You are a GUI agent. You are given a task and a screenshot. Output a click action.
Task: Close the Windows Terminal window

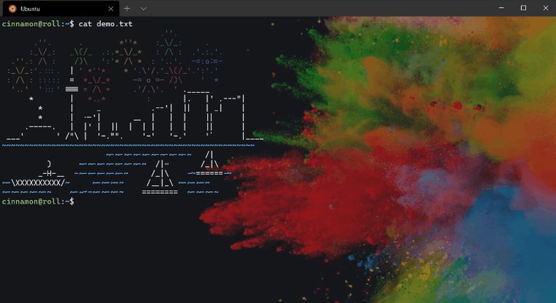coord(546,8)
